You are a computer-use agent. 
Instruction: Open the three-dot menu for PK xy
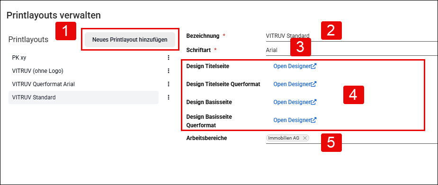click(169, 57)
